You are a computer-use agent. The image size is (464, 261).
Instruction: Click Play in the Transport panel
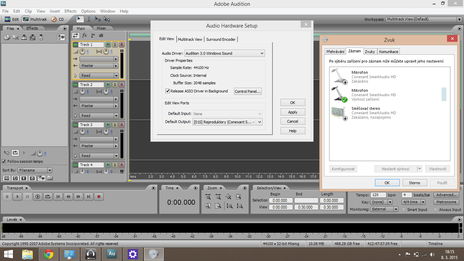(17, 196)
